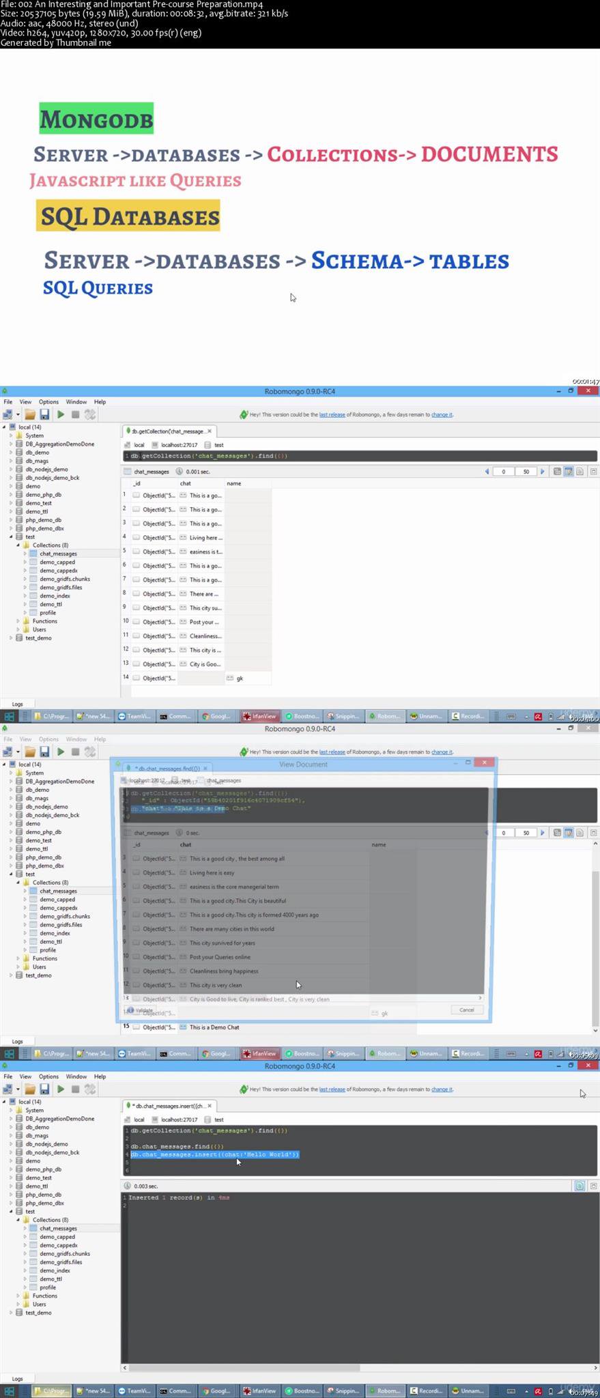
Task: Close View Document dialog with red X
Action: coord(484,762)
